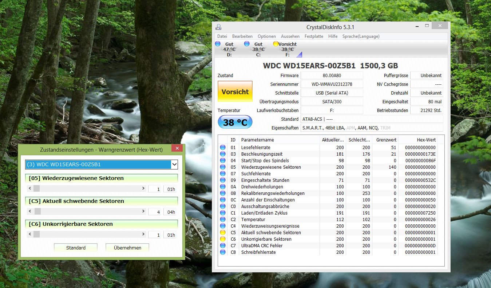
Task: Click status orb for Wiederzugewiesene Sektoren row
Action: click(223, 167)
